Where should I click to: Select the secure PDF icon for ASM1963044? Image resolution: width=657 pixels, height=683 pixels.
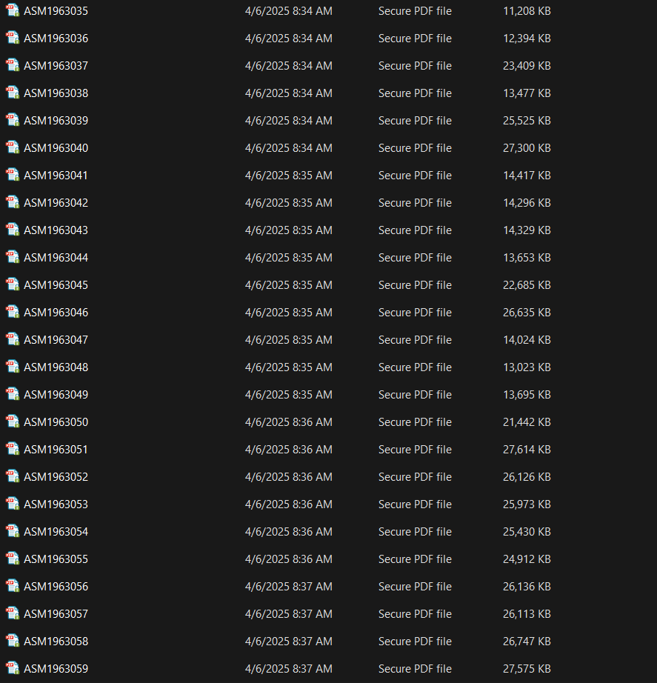click(13, 258)
